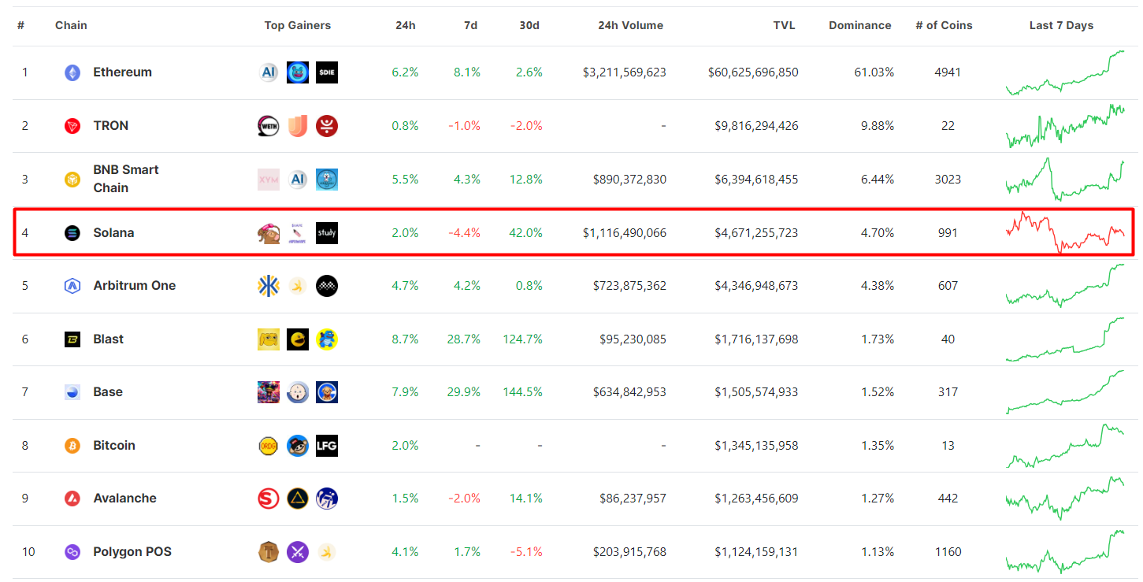
Task: Sort by the TVL column header
Action: coord(784,25)
